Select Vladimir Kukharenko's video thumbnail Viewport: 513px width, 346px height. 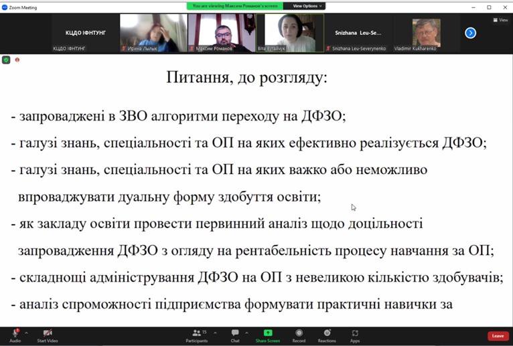point(427,33)
